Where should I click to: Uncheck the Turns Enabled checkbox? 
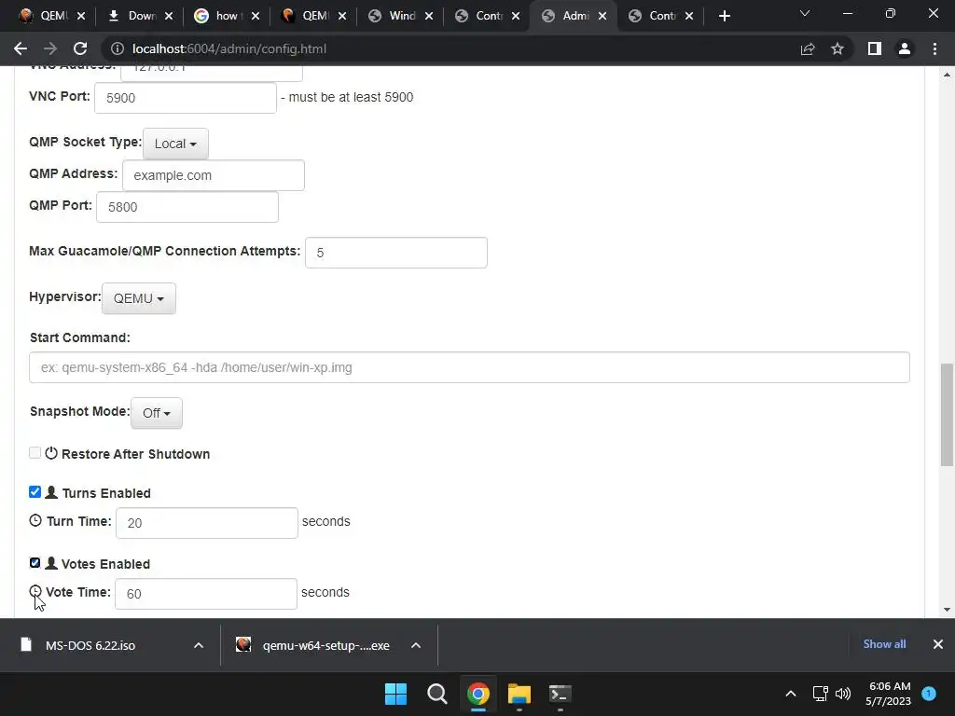[35, 492]
